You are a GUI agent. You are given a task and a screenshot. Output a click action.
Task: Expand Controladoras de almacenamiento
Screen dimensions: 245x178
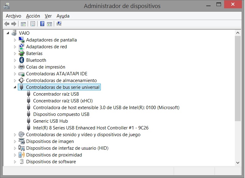15,81
